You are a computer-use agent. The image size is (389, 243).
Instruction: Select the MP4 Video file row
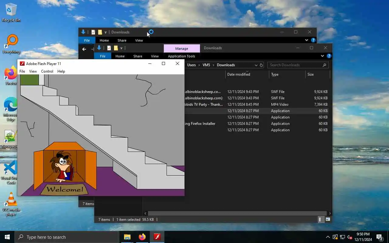click(x=256, y=104)
